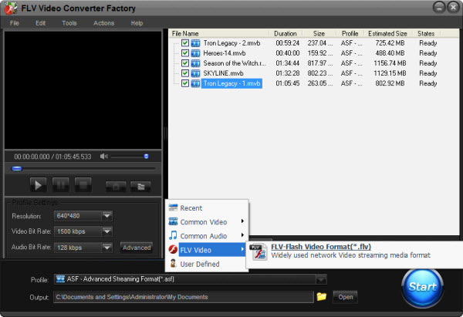Open the Help menu

point(137,23)
